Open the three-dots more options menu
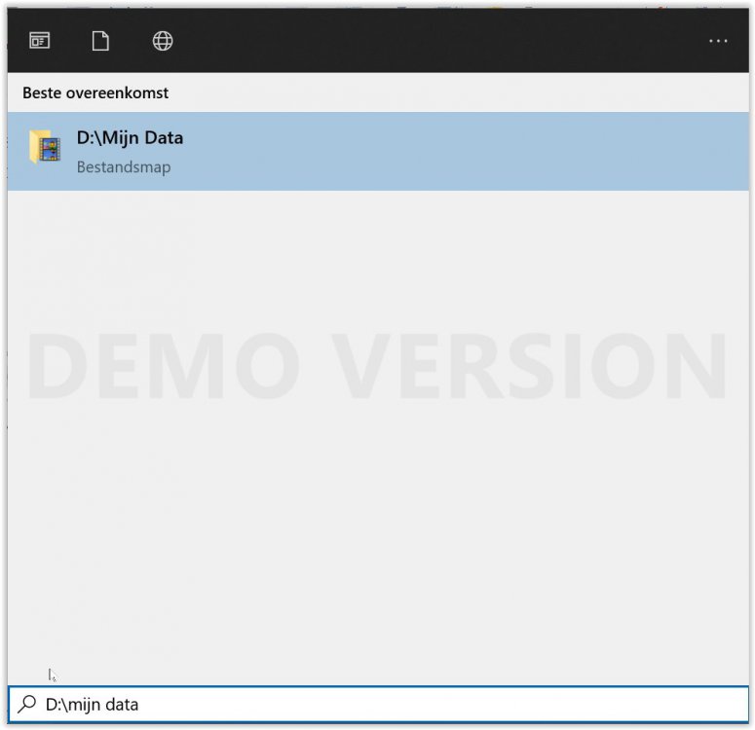The height and width of the screenshot is (730, 755). click(718, 42)
